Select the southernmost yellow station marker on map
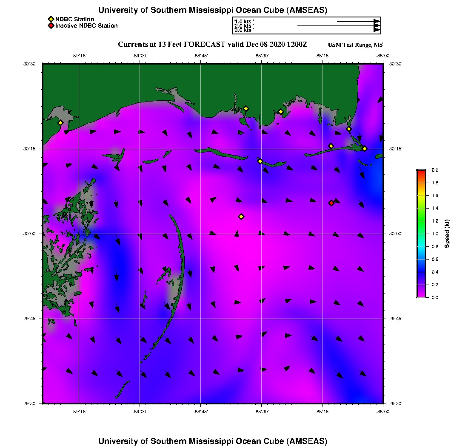468x446 pixels. 241,217
